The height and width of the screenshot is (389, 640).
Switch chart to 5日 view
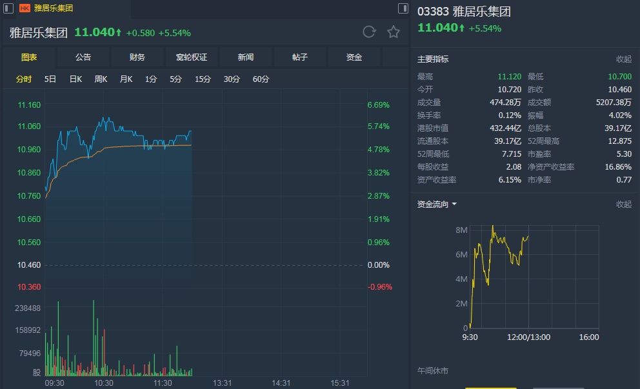(x=50, y=79)
